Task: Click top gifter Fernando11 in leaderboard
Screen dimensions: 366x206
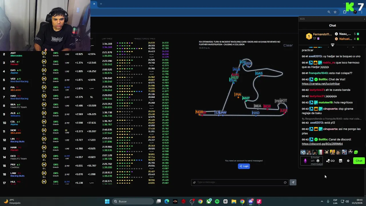Action: tap(322, 34)
